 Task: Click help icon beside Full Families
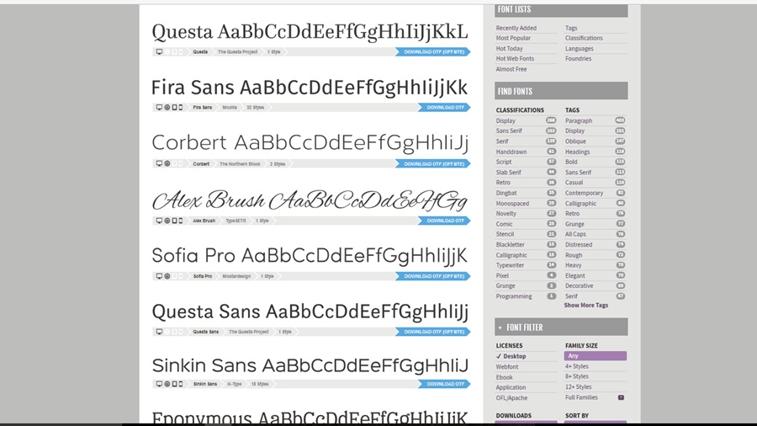(621, 397)
